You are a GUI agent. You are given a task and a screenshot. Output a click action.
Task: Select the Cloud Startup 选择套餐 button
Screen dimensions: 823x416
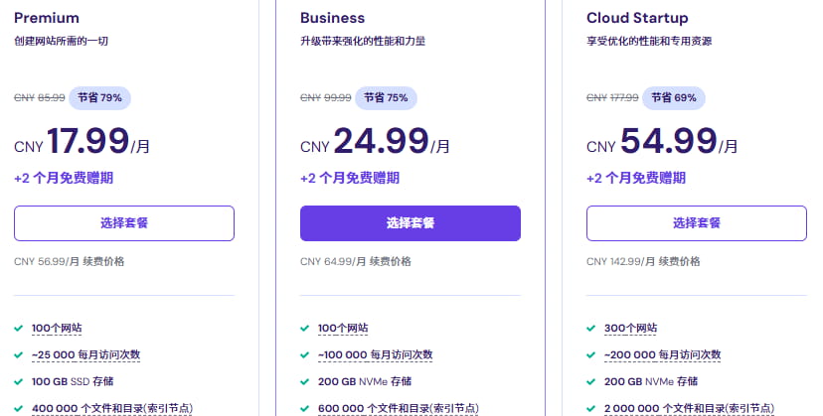pos(697,223)
